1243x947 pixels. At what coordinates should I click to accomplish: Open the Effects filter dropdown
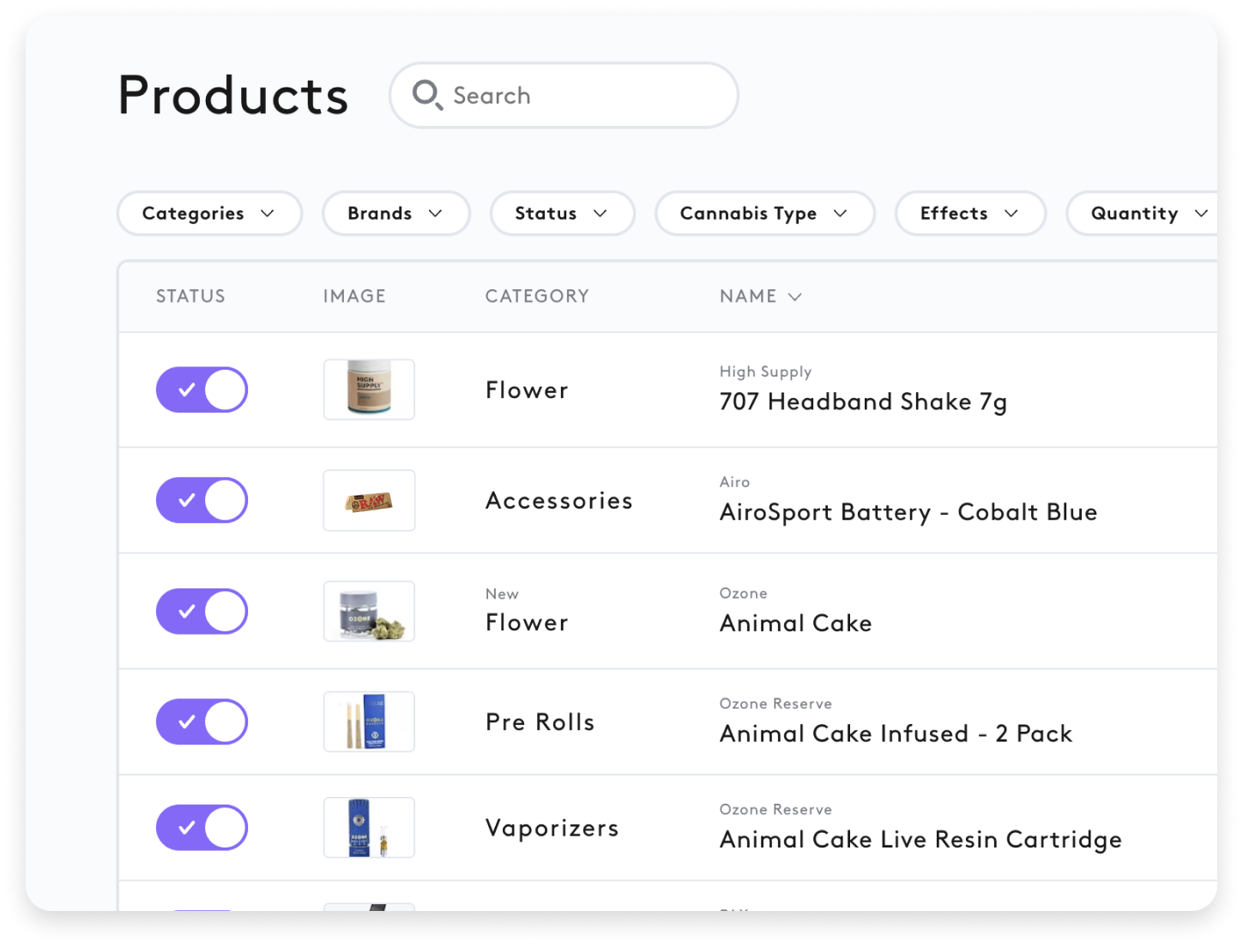point(969,214)
